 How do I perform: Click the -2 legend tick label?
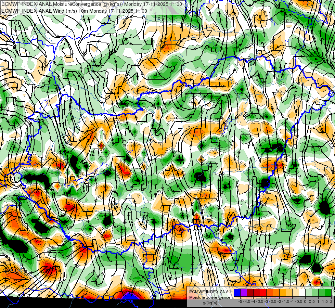[279, 301]
